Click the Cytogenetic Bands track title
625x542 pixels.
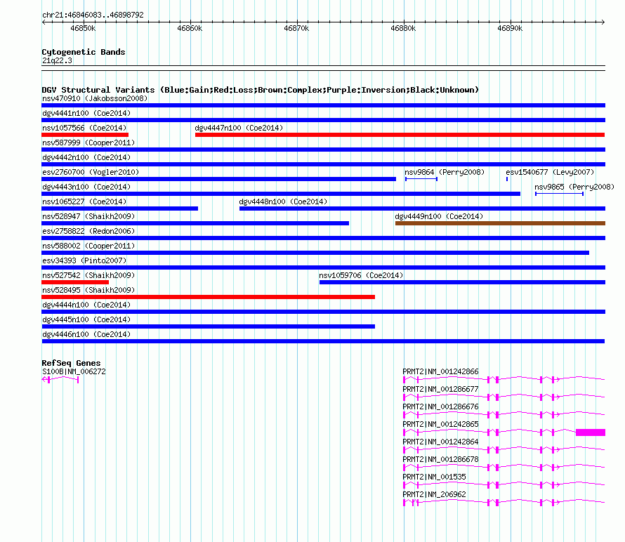pyautogui.click(x=84, y=52)
